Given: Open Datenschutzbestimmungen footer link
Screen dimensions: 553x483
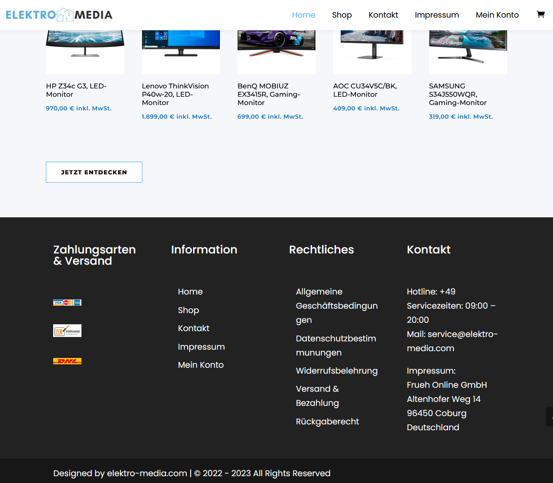Looking at the screenshot, I should pyautogui.click(x=336, y=345).
